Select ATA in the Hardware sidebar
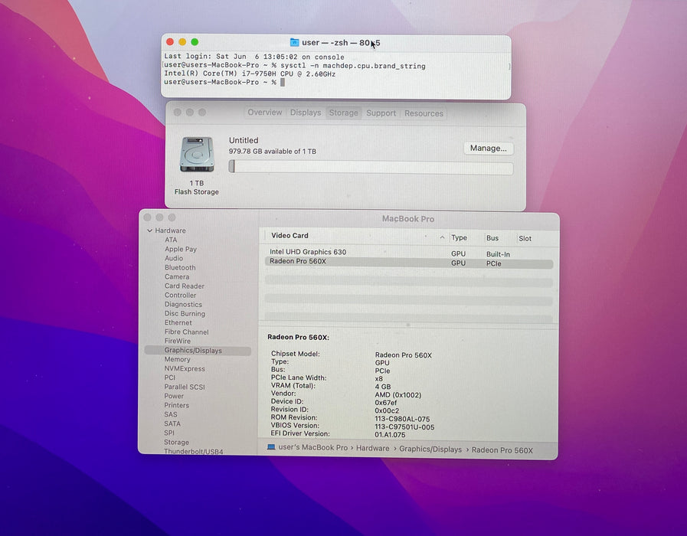687x536 pixels. [x=171, y=240]
